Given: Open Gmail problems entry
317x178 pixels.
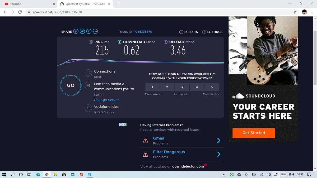Looking at the screenshot, I should 182,141.
